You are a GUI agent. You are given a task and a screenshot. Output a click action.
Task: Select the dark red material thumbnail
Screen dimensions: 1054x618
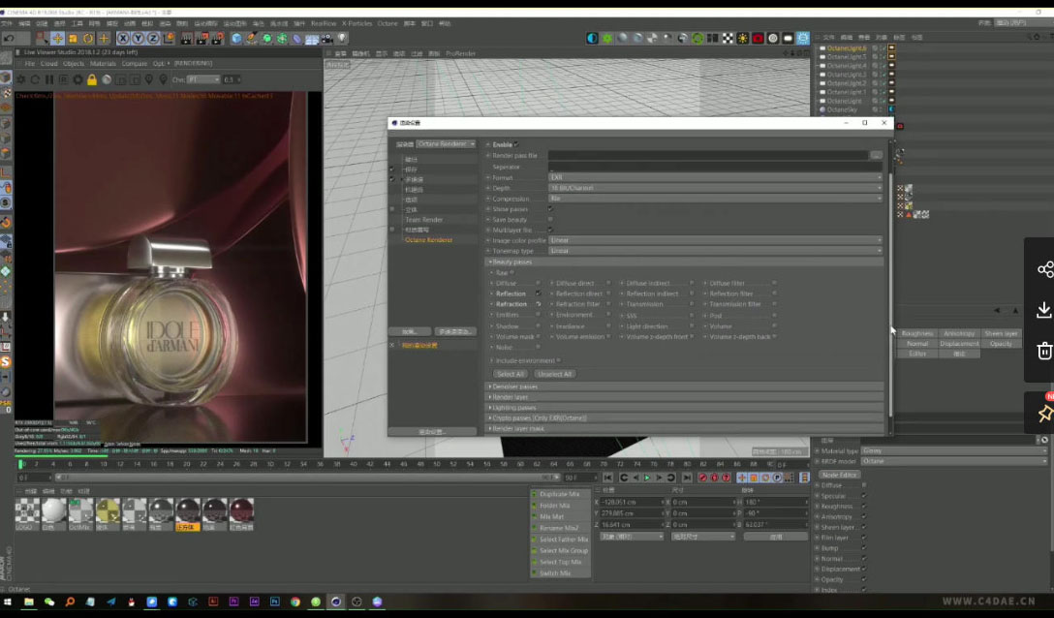(x=242, y=513)
